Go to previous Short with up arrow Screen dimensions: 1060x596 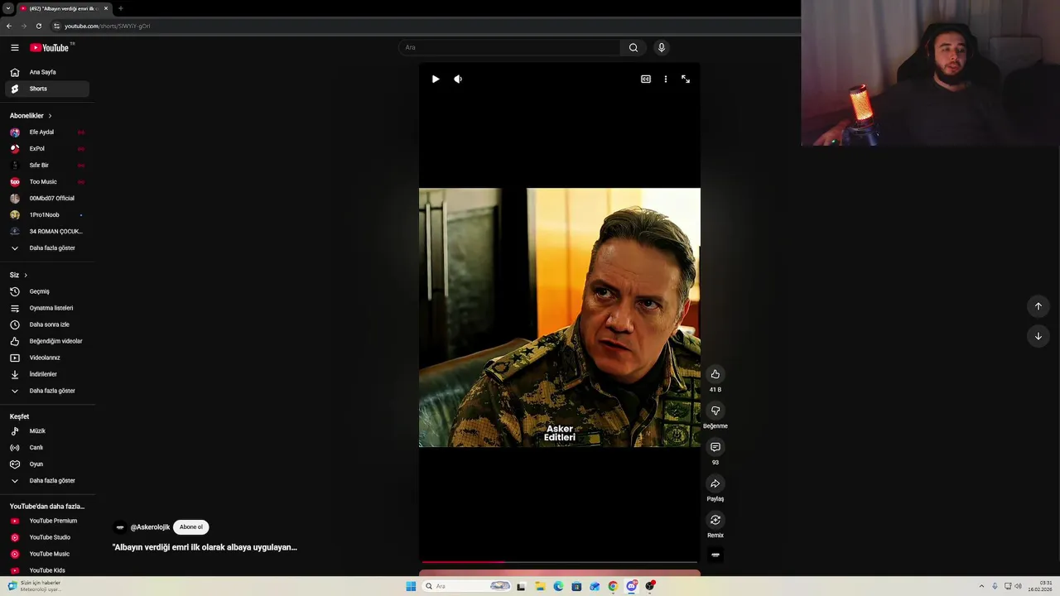point(1038,306)
